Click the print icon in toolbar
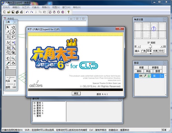 (22, 12)
